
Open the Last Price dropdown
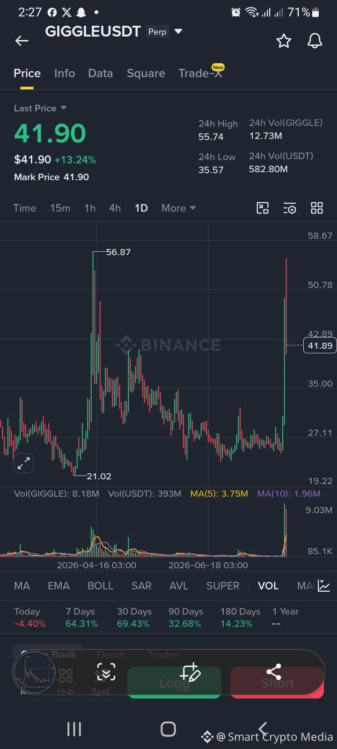40,108
